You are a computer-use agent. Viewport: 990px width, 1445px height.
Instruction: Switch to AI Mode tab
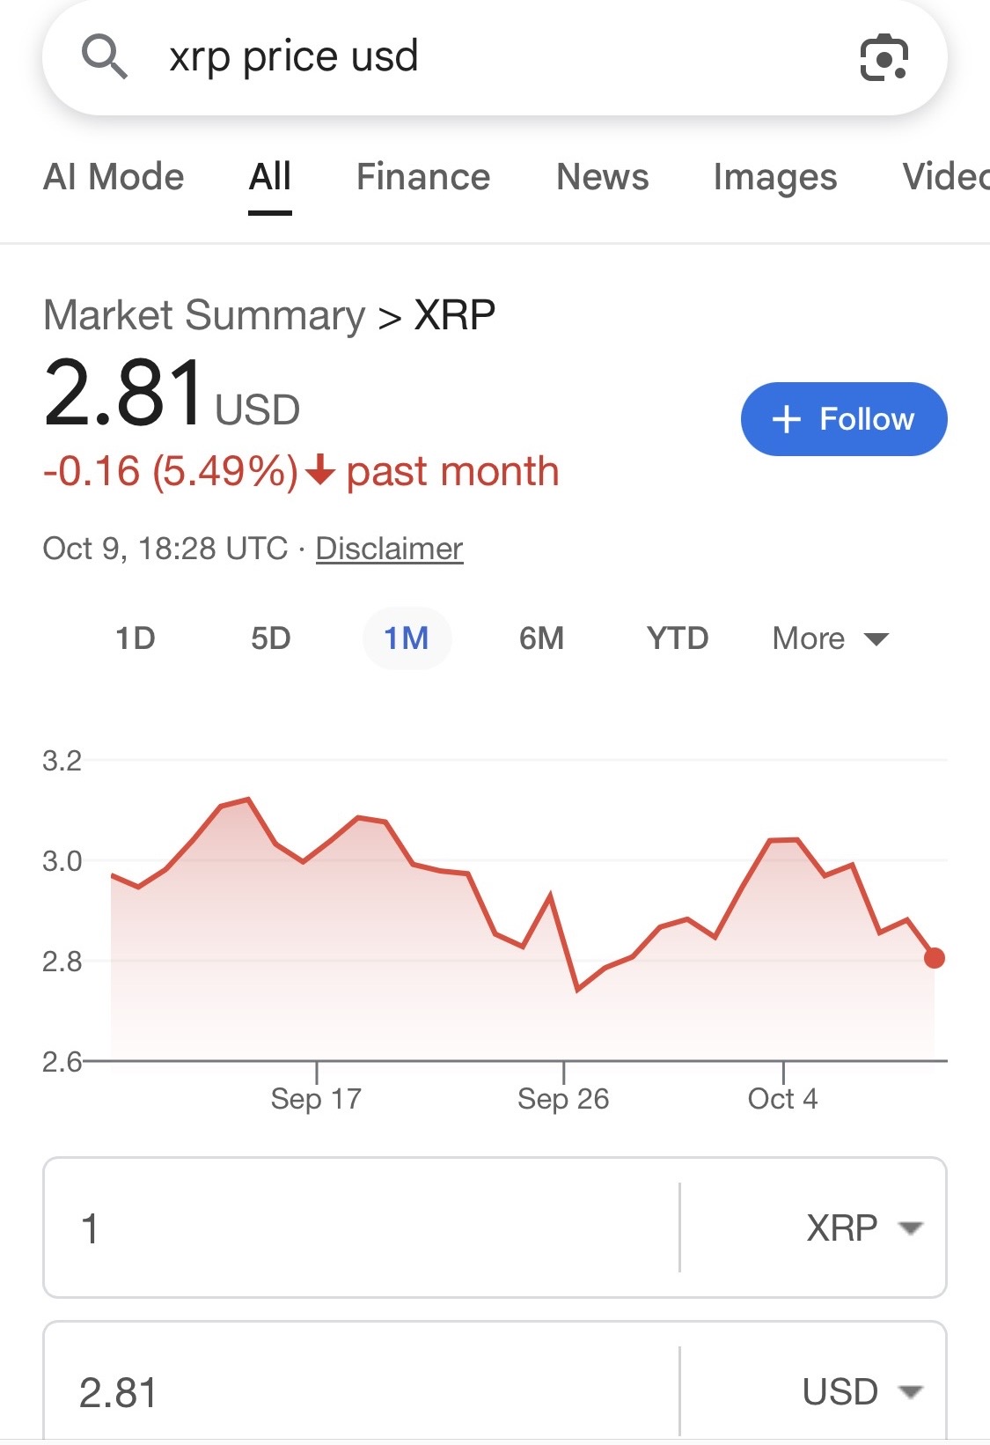[x=114, y=177]
